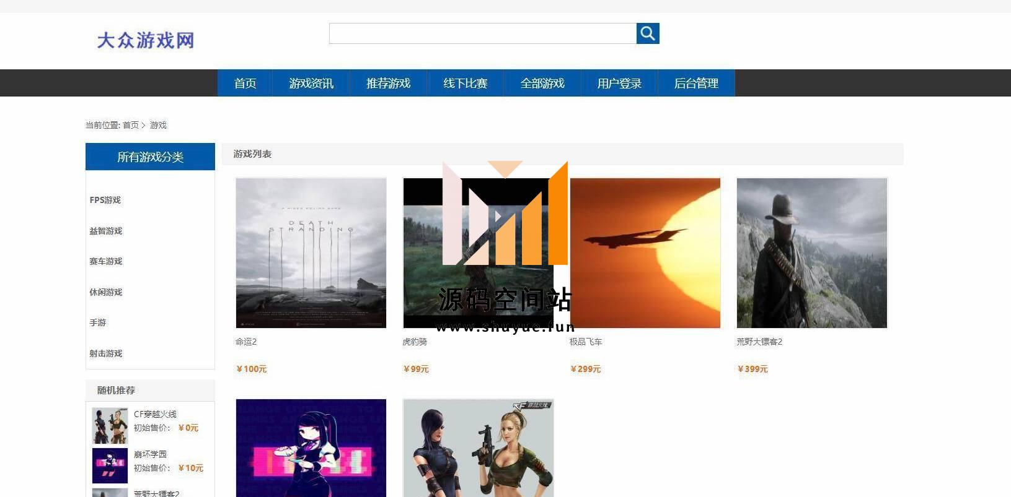Select 手游 category

coord(98,322)
